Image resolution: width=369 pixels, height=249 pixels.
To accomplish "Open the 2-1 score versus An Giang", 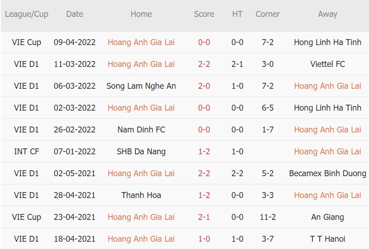I will tap(204, 217).
